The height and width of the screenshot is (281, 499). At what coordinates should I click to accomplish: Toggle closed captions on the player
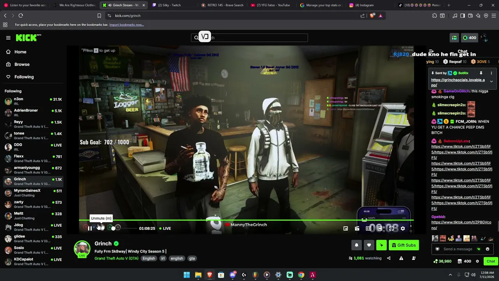[368, 228]
